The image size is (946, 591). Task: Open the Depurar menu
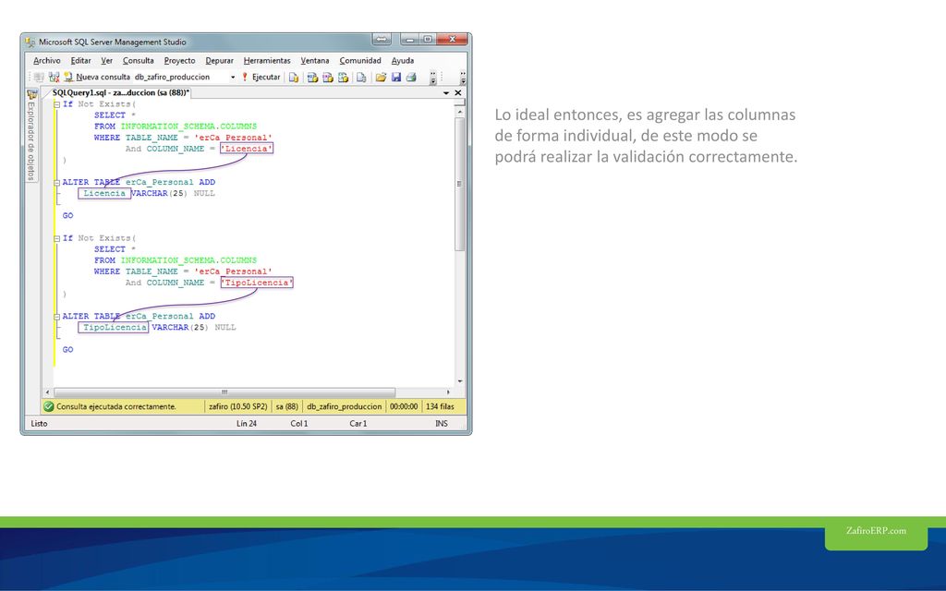pos(220,61)
